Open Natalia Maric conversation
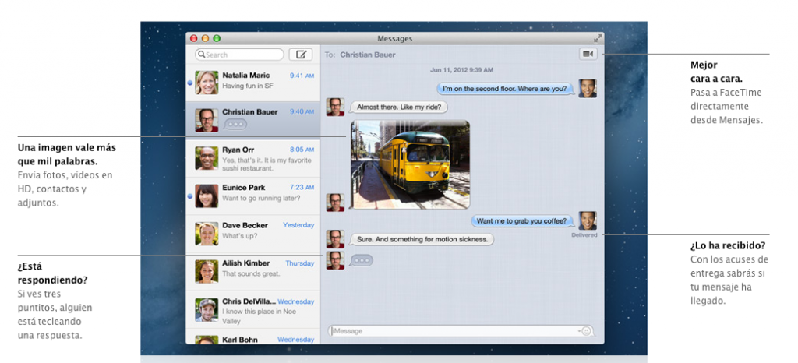The image size is (798, 363). (253, 83)
